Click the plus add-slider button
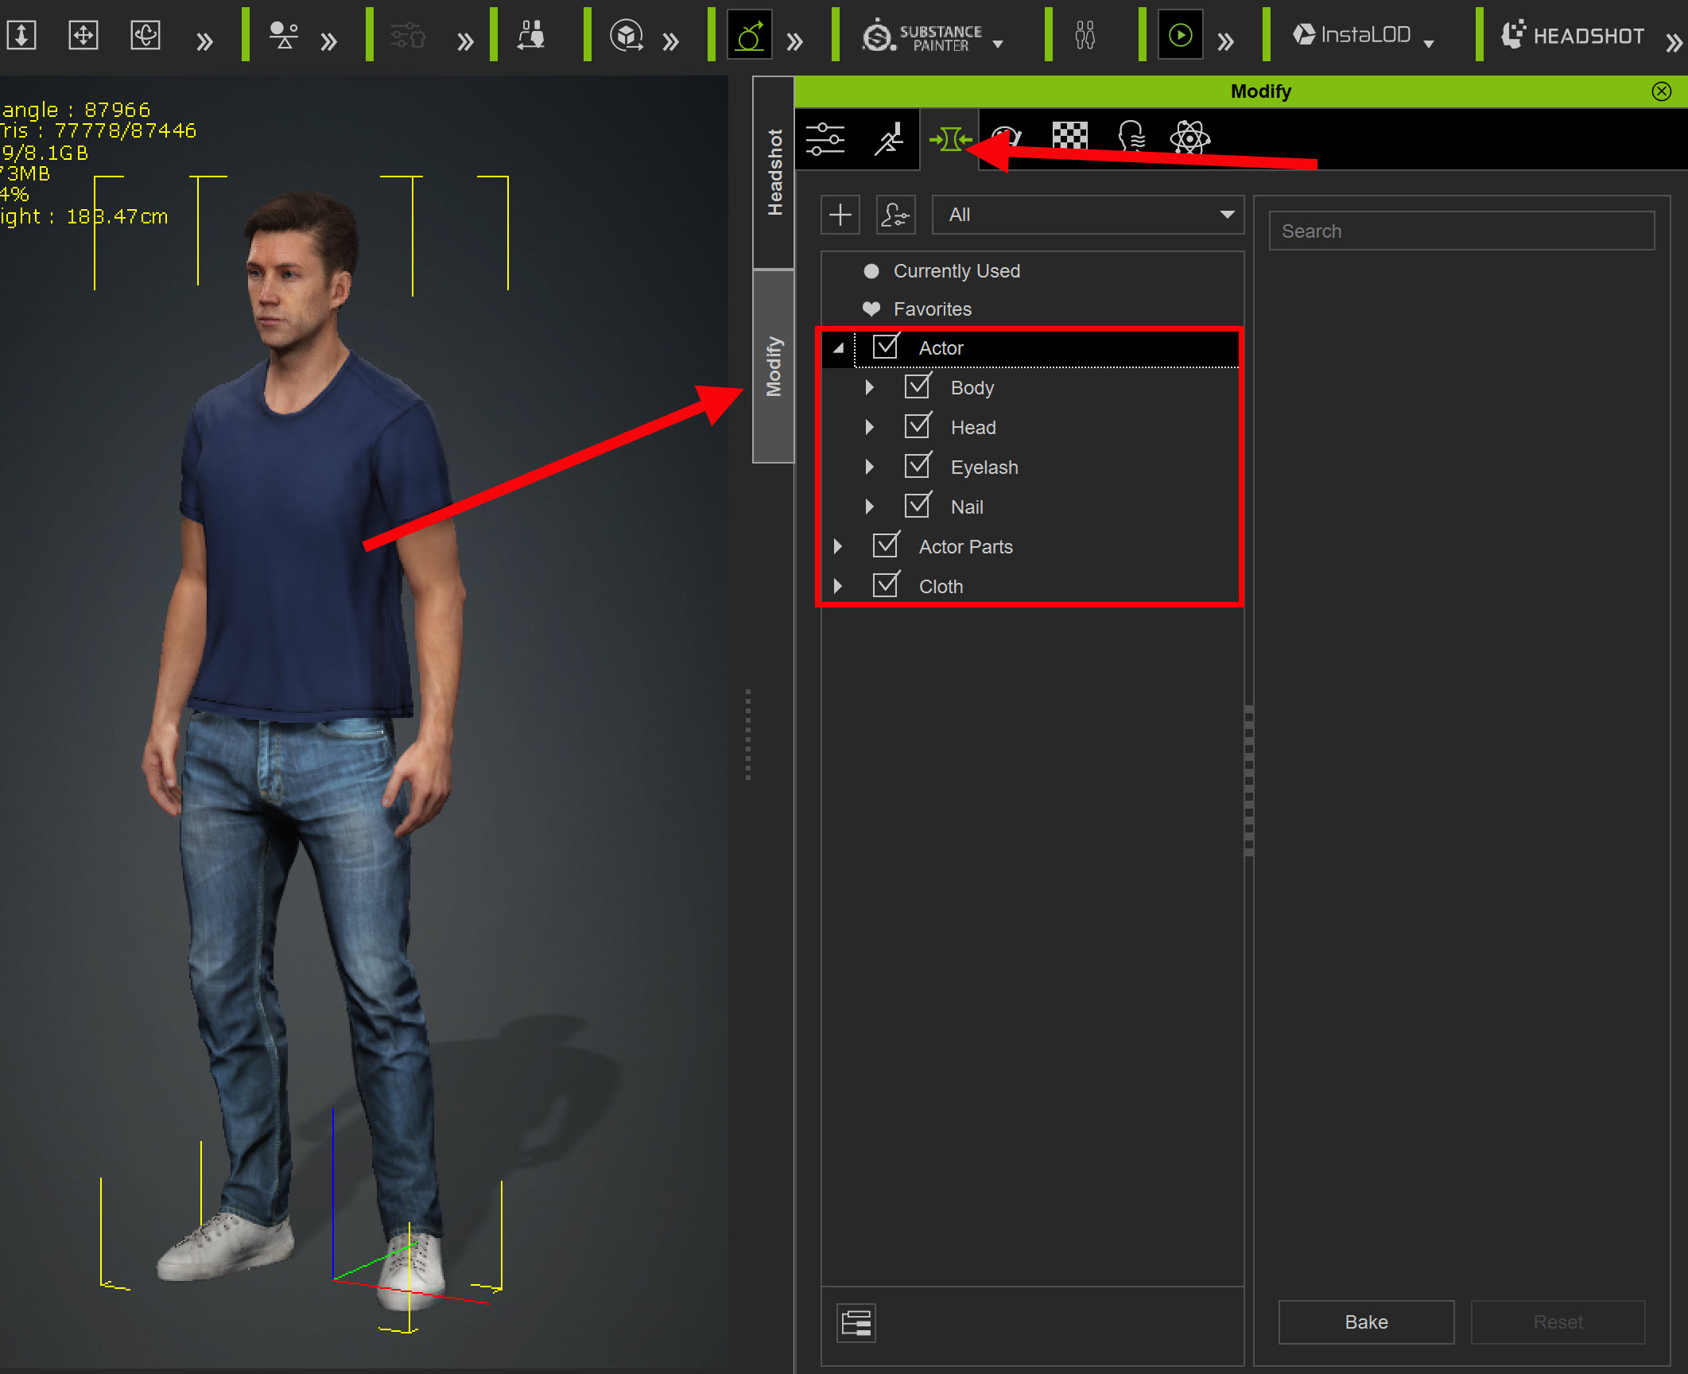Image resolution: width=1688 pixels, height=1374 pixels. click(x=840, y=215)
